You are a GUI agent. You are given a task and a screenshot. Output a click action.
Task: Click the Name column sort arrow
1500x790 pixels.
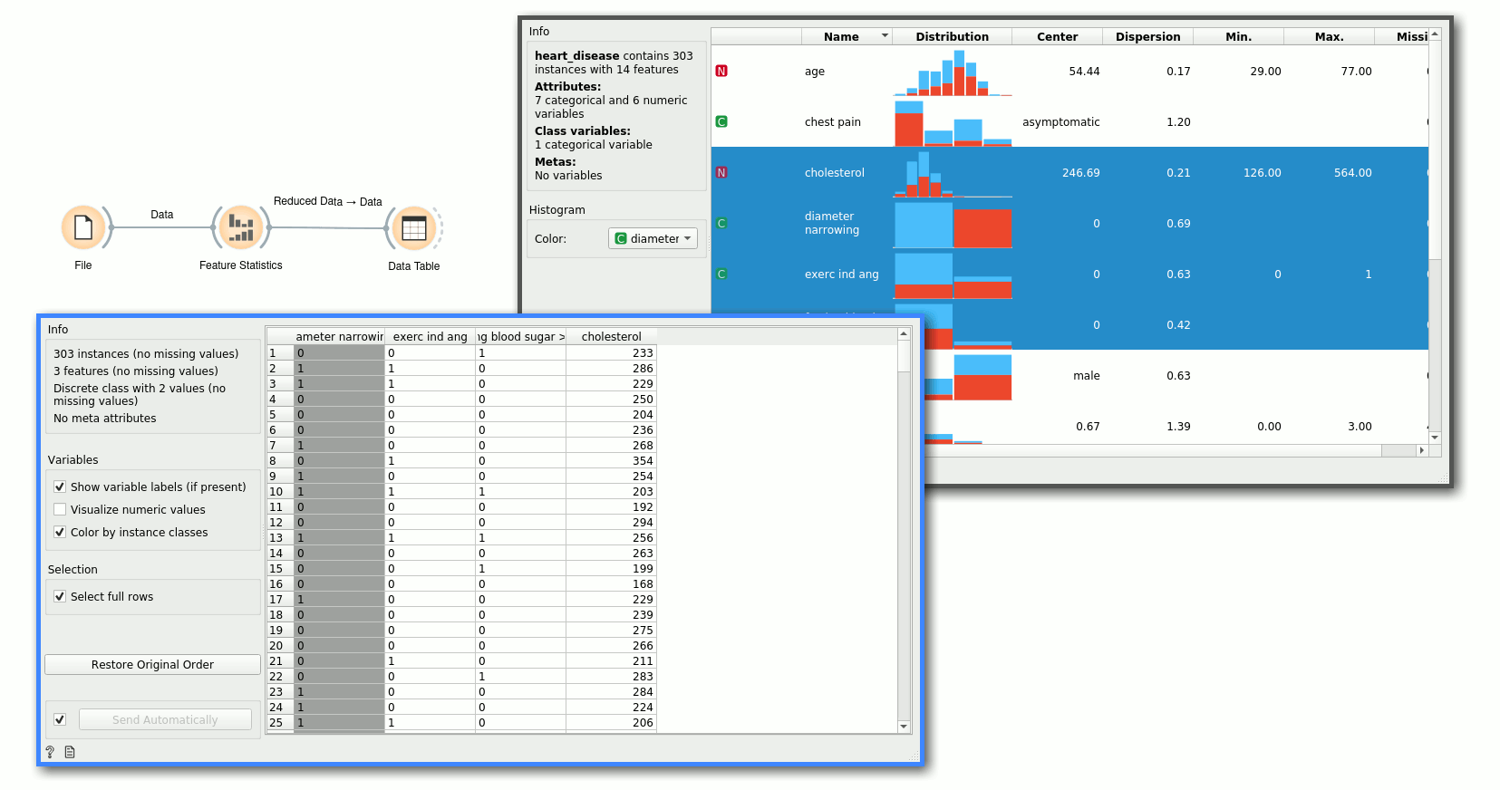point(885,36)
